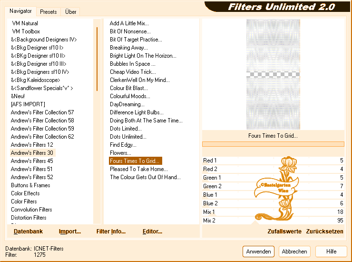
Task: Select &<BKg Designer sf10 II> category
Action: click(x=38, y=56)
